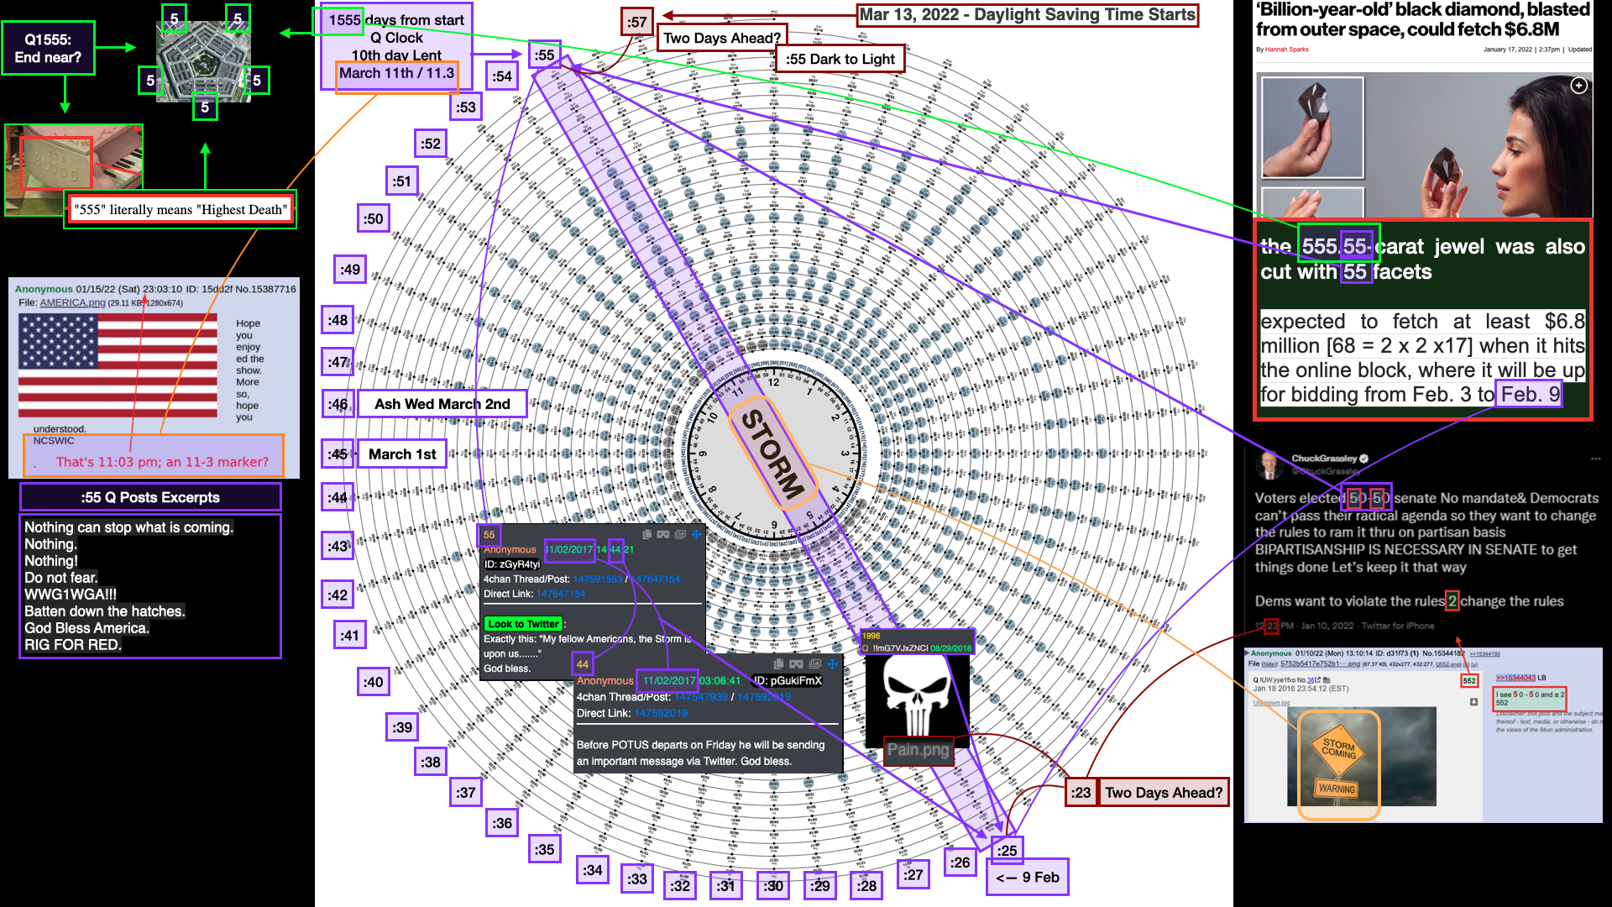This screenshot has height=907, width=1612.
Task: Click the copy icon on post 44
Action: click(779, 663)
